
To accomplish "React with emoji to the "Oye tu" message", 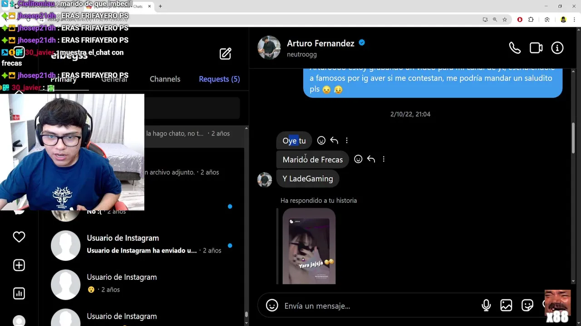I will (x=321, y=141).
